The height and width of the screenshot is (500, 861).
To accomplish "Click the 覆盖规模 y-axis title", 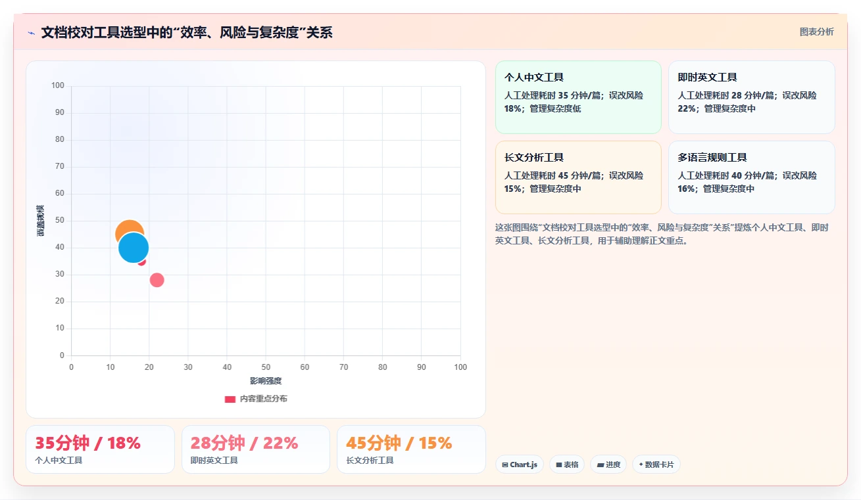I will tap(41, 221).
